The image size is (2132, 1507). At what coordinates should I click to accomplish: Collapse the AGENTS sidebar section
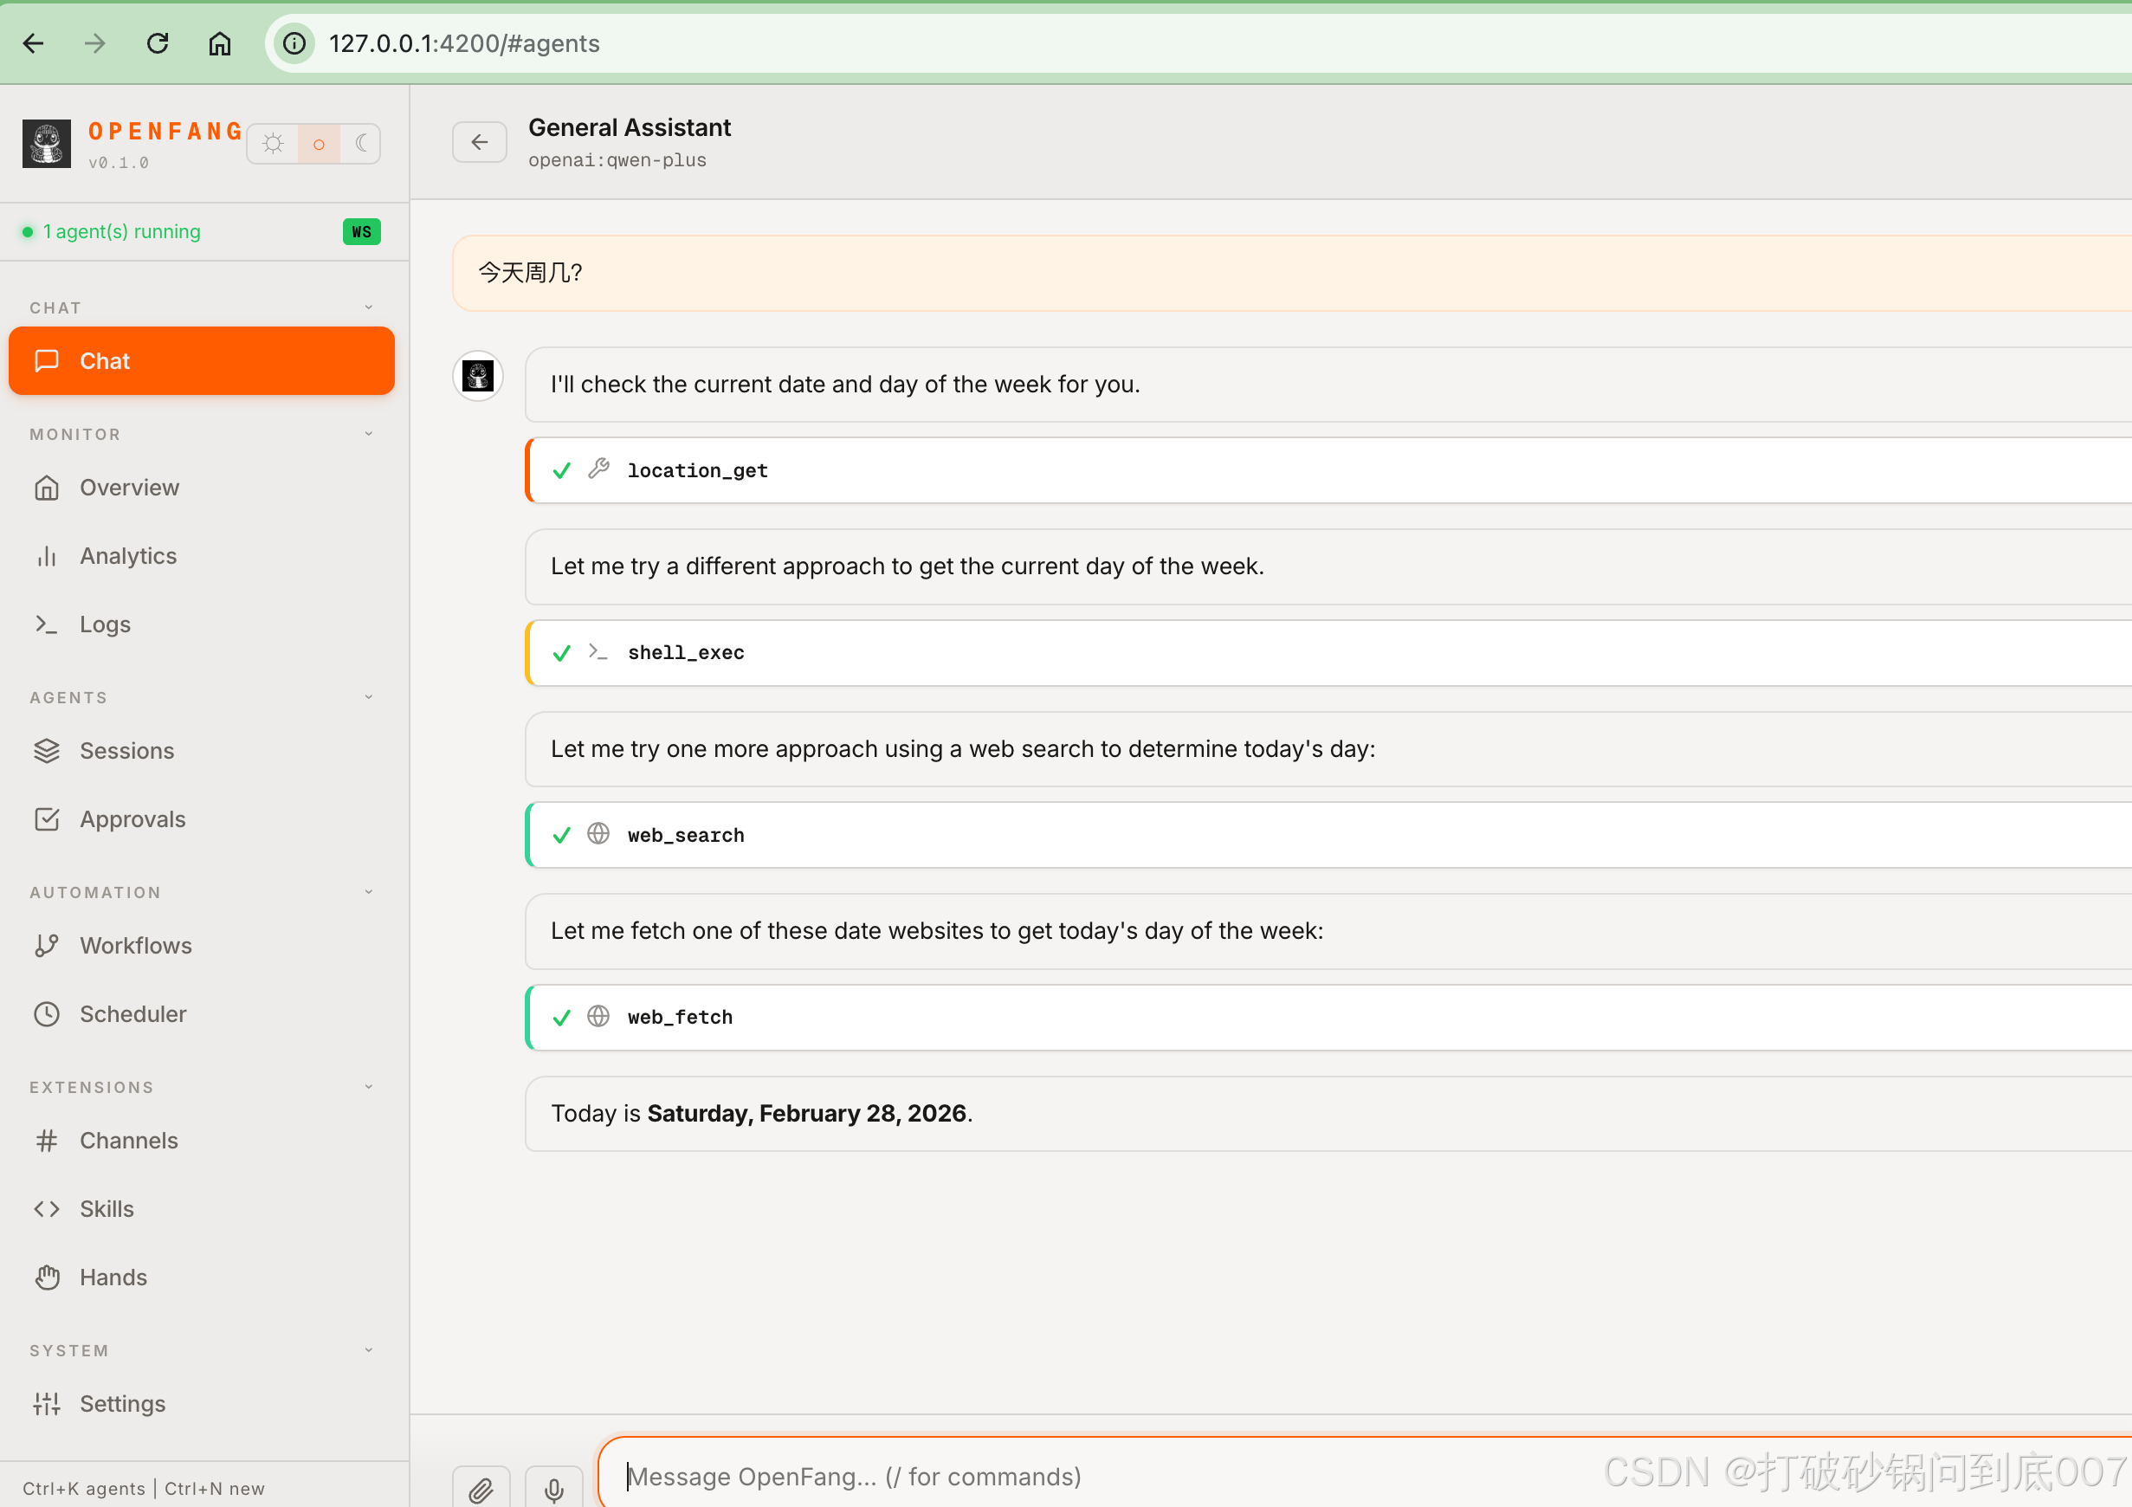[x=369, y=697]
